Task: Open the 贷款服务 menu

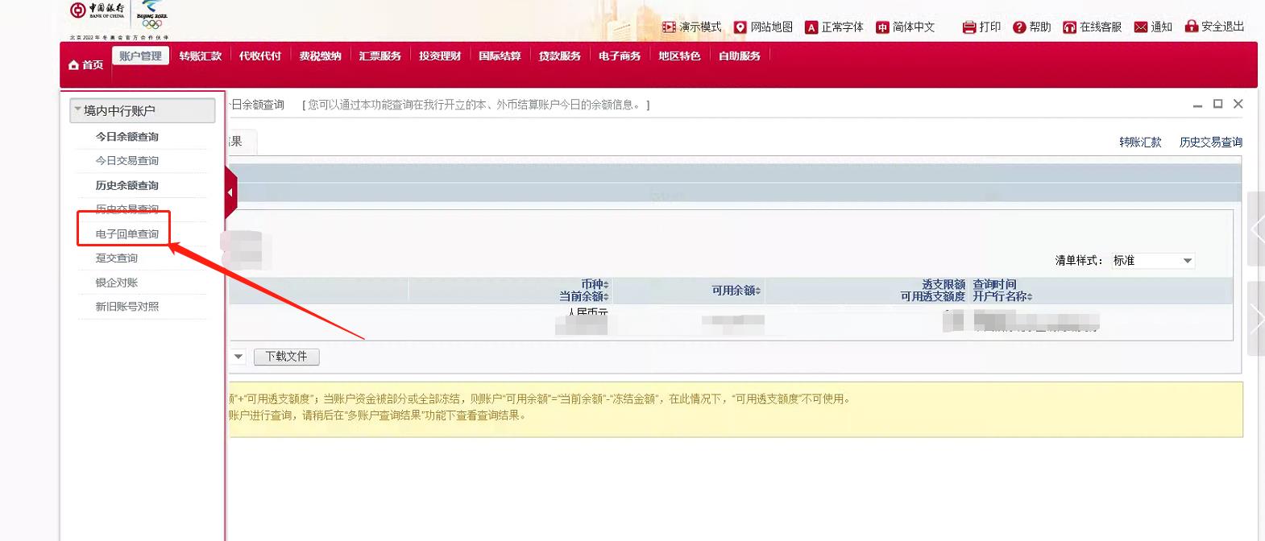Action: [559, 56]
